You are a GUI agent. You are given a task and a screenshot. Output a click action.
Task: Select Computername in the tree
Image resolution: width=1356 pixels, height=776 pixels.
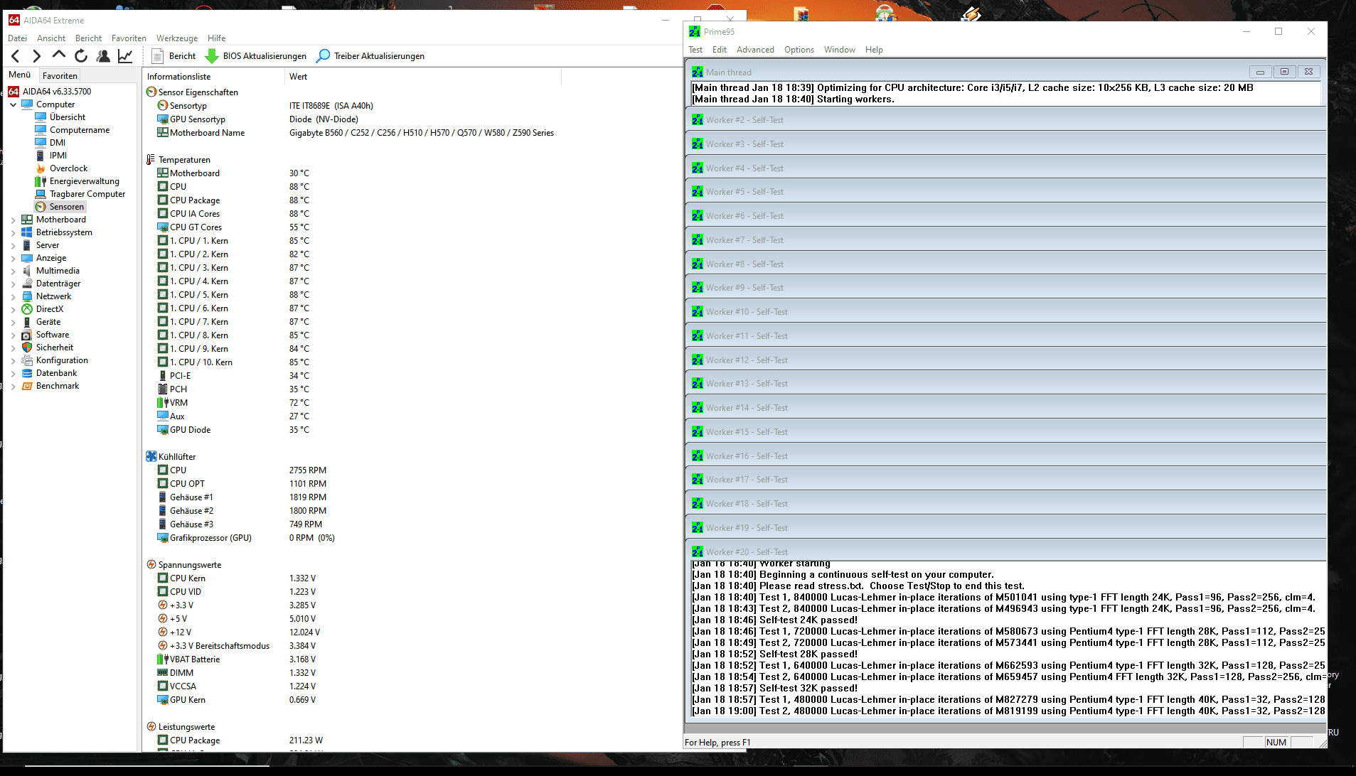pyautogui.click(x=73, y=130)
